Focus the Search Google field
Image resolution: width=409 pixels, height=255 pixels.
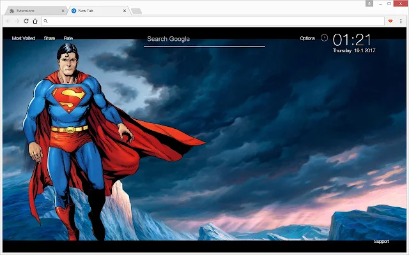point(204,40)
